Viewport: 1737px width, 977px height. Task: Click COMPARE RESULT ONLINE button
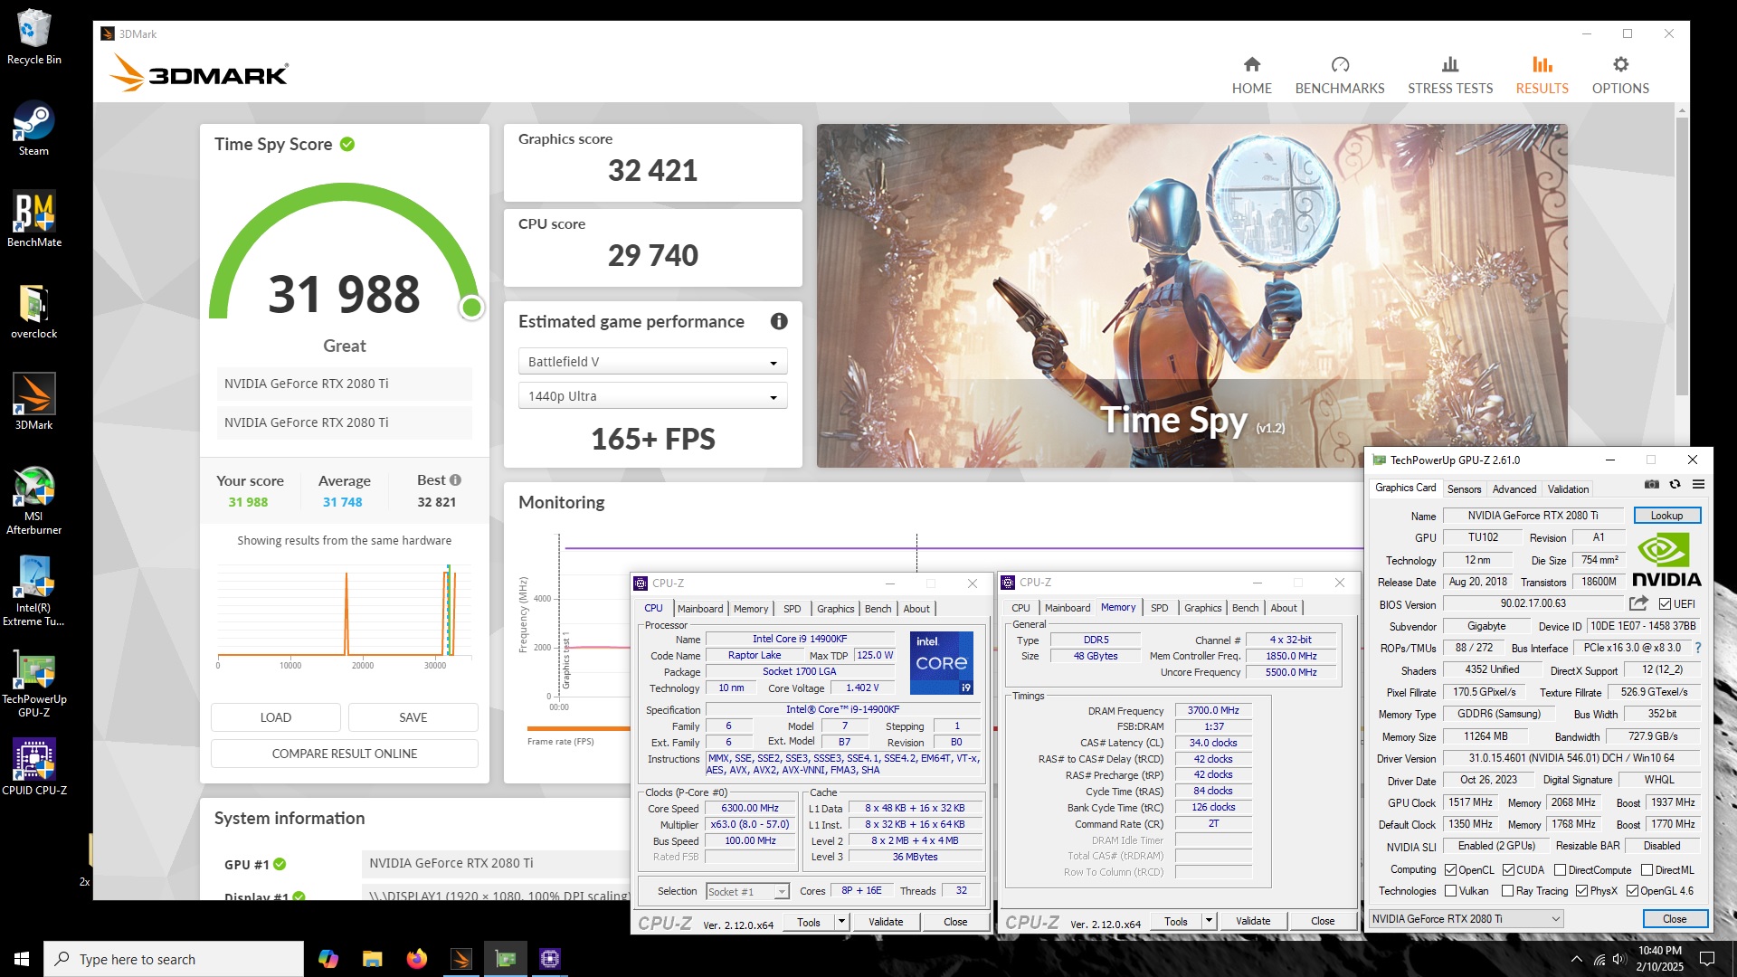(345, 754)
